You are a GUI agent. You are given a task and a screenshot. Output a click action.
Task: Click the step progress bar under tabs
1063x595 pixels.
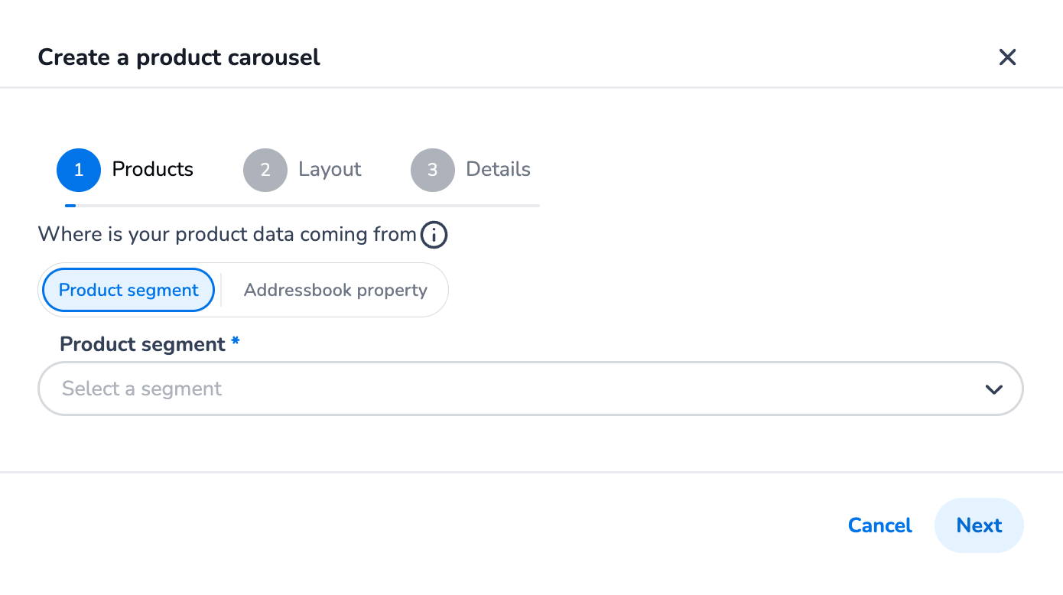[x=302, y=206]
